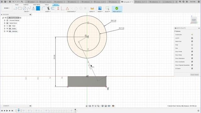Viewport: 201px width, 113px height.
Task: Open the data panel grid icon
Action: click(2, 2)
